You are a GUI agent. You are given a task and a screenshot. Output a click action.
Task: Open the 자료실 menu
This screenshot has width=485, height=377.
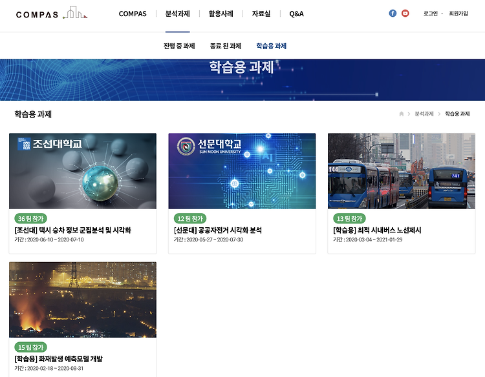[261, 14]
